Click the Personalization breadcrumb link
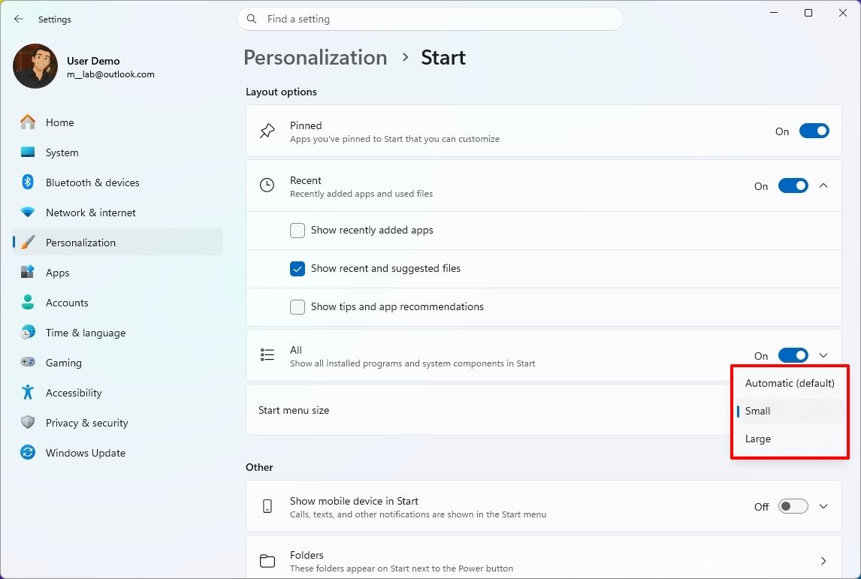861x579 pixels. (316, 57)
